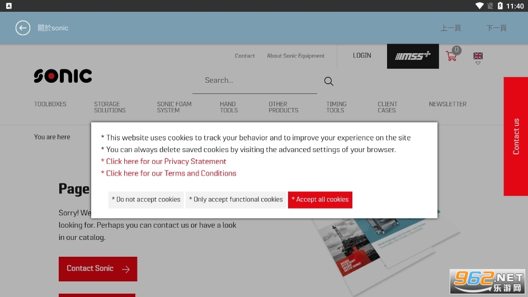Image resolution: width=528 pixels, height=297 pixels.
Task: Click the search magnifier icon
Action: (x=329, y=81)
